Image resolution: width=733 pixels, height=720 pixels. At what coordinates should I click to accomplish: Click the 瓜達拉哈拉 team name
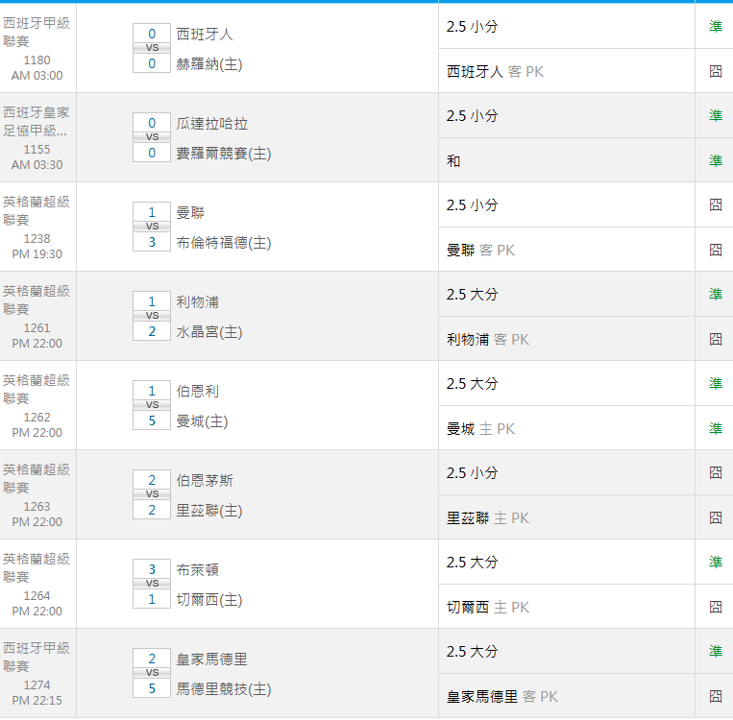[x=211, y=123]
